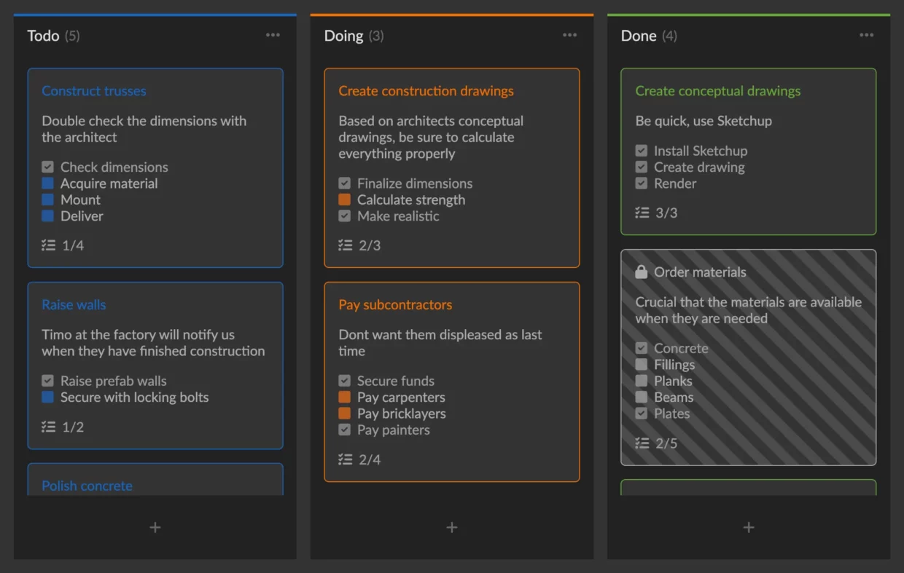904x573 pixels.
Task: Click checklist progress icon on Pay subcontractors
Action: point(346,459)
